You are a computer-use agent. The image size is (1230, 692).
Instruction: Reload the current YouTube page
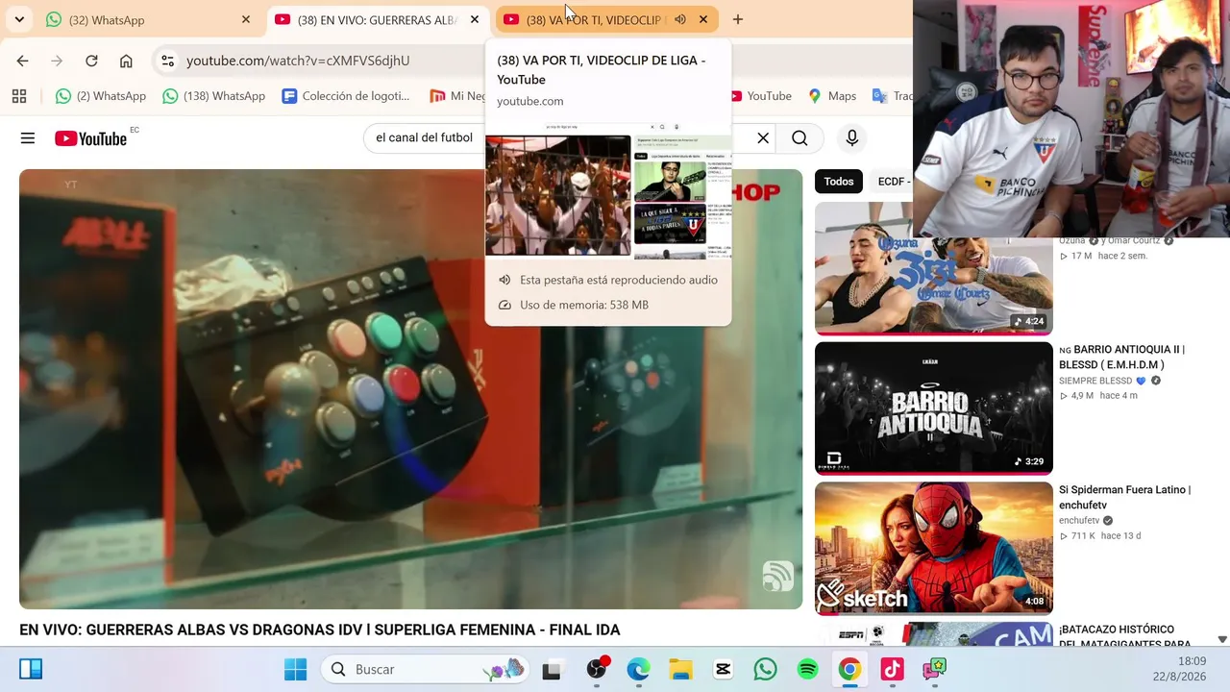pyautogui.click(x=91, y=61)
